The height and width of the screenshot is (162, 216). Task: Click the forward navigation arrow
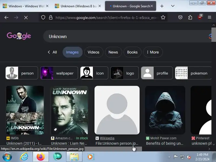click(16, 18)
